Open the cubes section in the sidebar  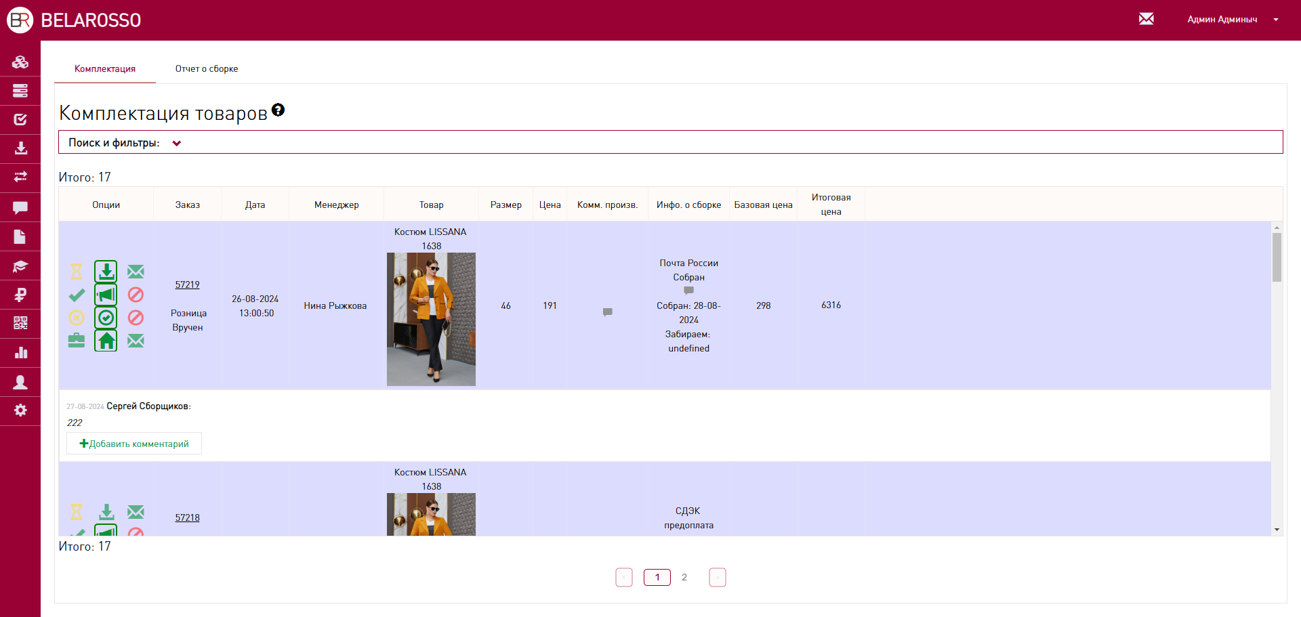pos(20,62)
